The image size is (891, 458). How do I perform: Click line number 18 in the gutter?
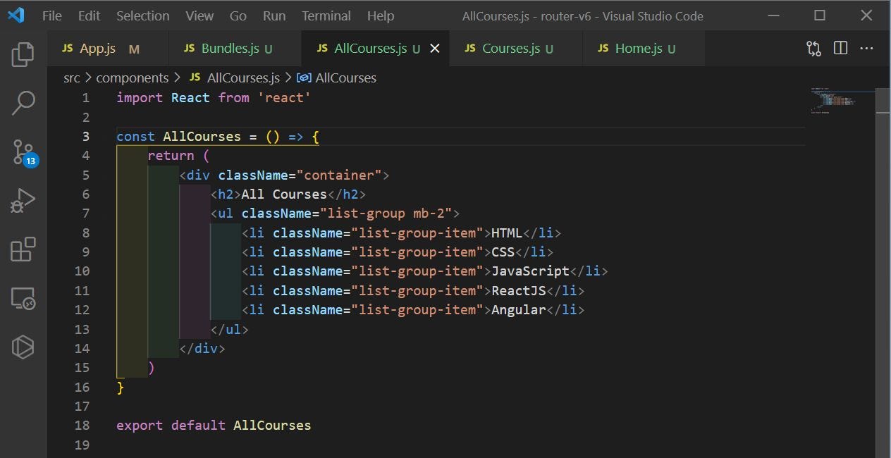point(82,425)
